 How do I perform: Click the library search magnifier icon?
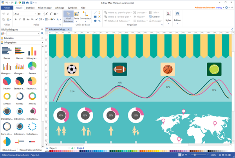[x=42, y=32]
